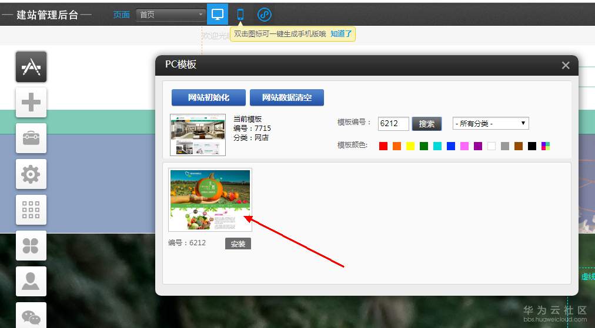Filter templates by red color swatch
The image size is (595, 328).
pyautogui.click(x=383, y=146)
